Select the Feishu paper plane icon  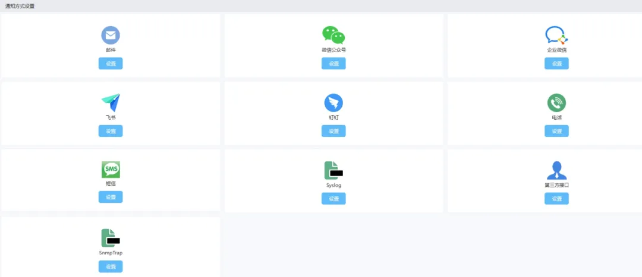[x=111, y=103]
